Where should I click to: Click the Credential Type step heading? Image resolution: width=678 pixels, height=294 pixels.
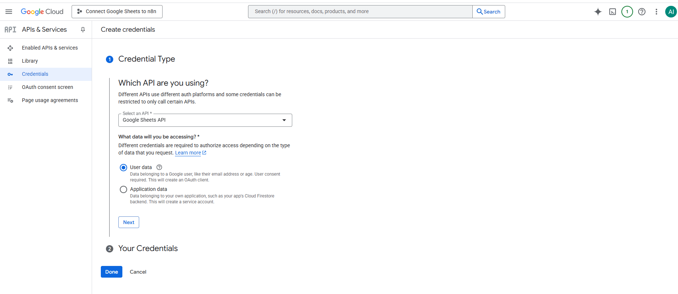[x=146, y=59]
